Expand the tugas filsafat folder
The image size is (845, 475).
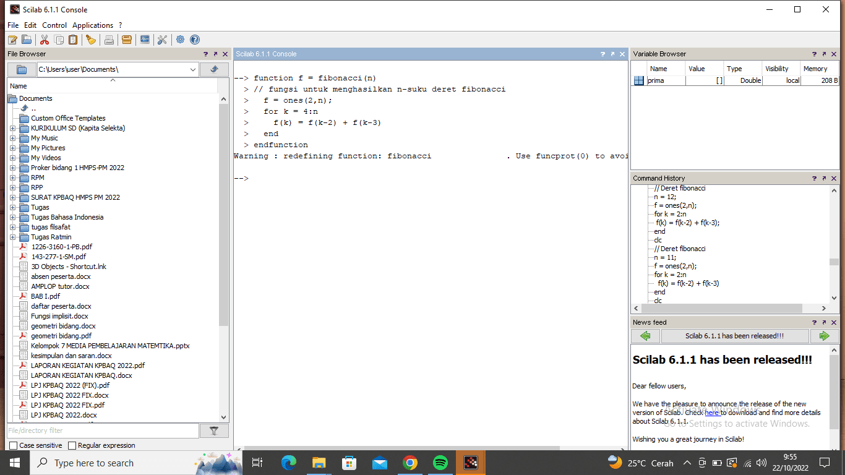point(12,227)
